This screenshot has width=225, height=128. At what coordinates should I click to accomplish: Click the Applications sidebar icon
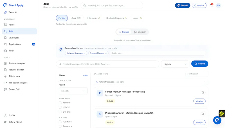click(5, 44)
